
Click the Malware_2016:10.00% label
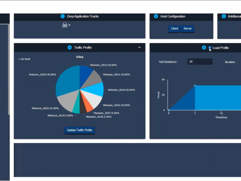coord(117,105)
